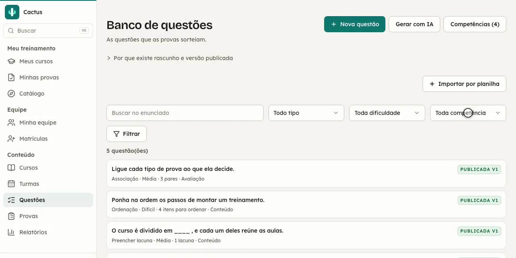Click the Meu treinamento section label
The height and width of the screenshot is (258, 516).
click(31, 48)
